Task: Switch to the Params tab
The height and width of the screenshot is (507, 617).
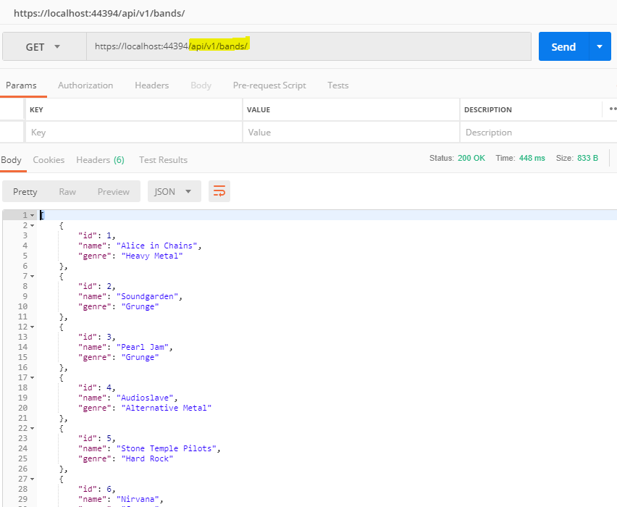Action: (x=21, y=85)
